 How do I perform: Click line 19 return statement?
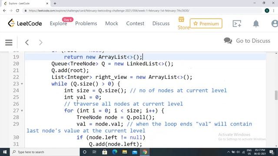(x=103, y=57)
